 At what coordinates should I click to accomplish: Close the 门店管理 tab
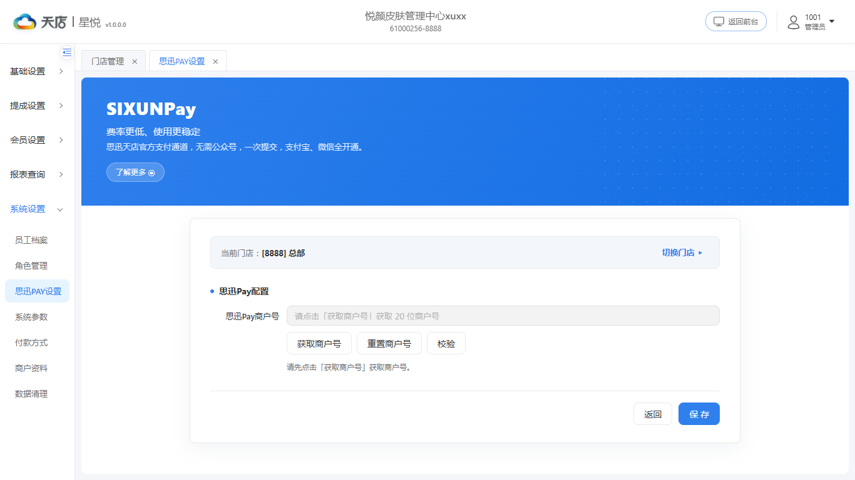click(x=135, y=61)
